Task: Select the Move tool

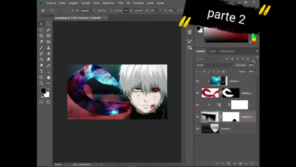Action: click(41, 24)
